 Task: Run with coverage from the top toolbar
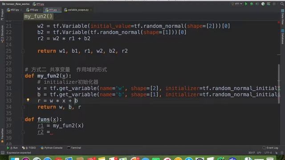coord(257,4)
